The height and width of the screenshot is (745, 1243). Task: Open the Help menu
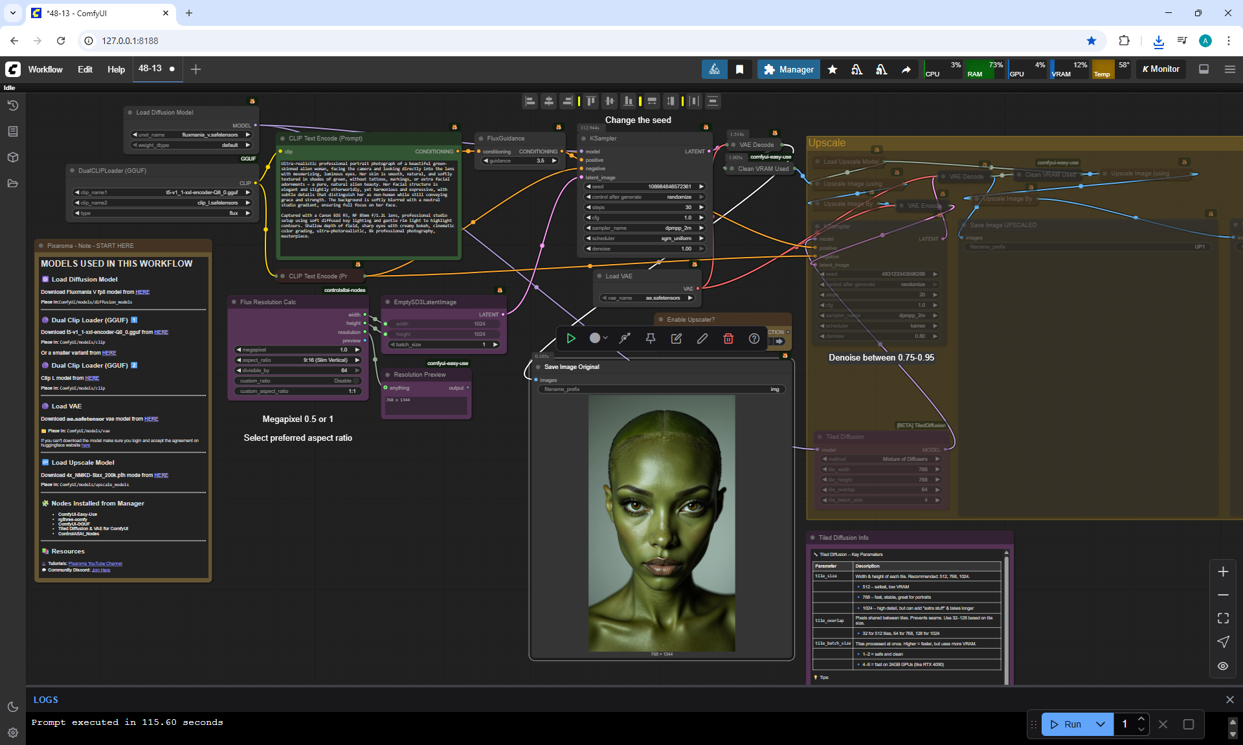click(116, 69)
